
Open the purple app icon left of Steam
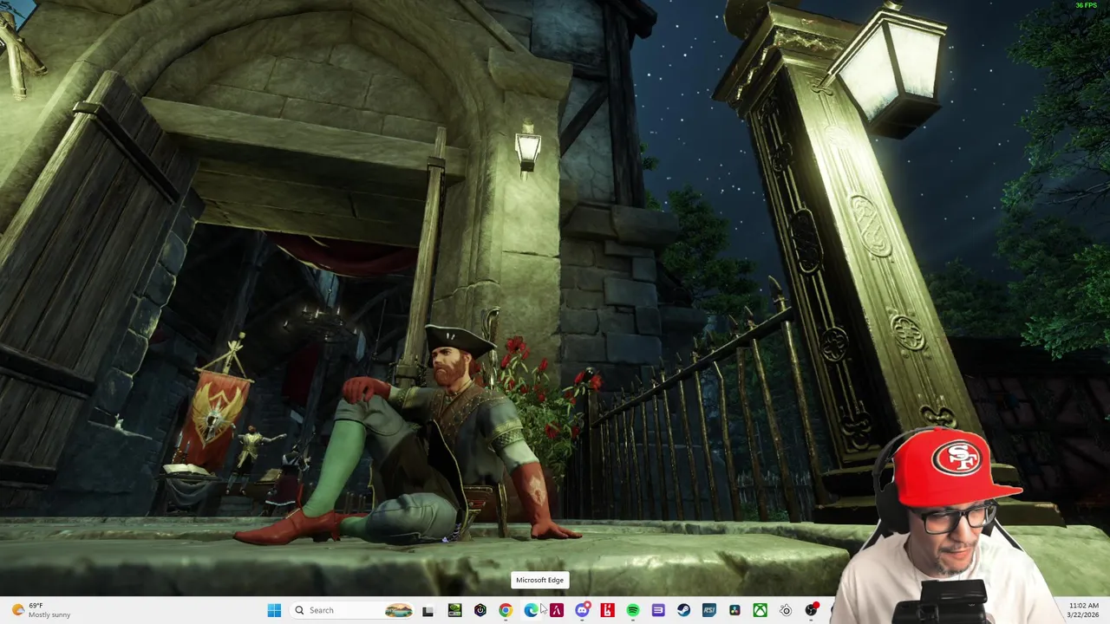658,610
